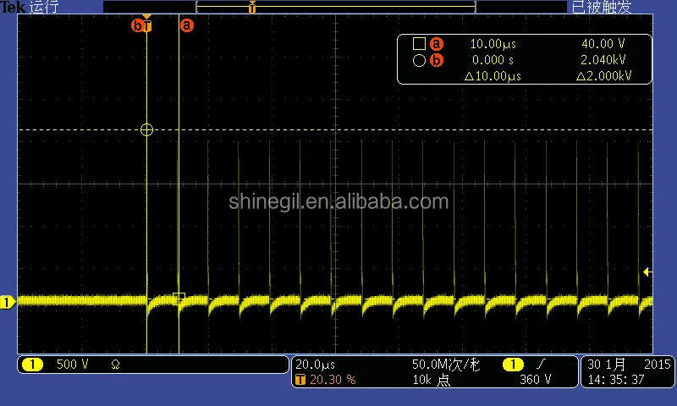This screenshot has width=677, height=406.
Task: Open the 20.0µs timebase setting
Action: pos(315,365)
